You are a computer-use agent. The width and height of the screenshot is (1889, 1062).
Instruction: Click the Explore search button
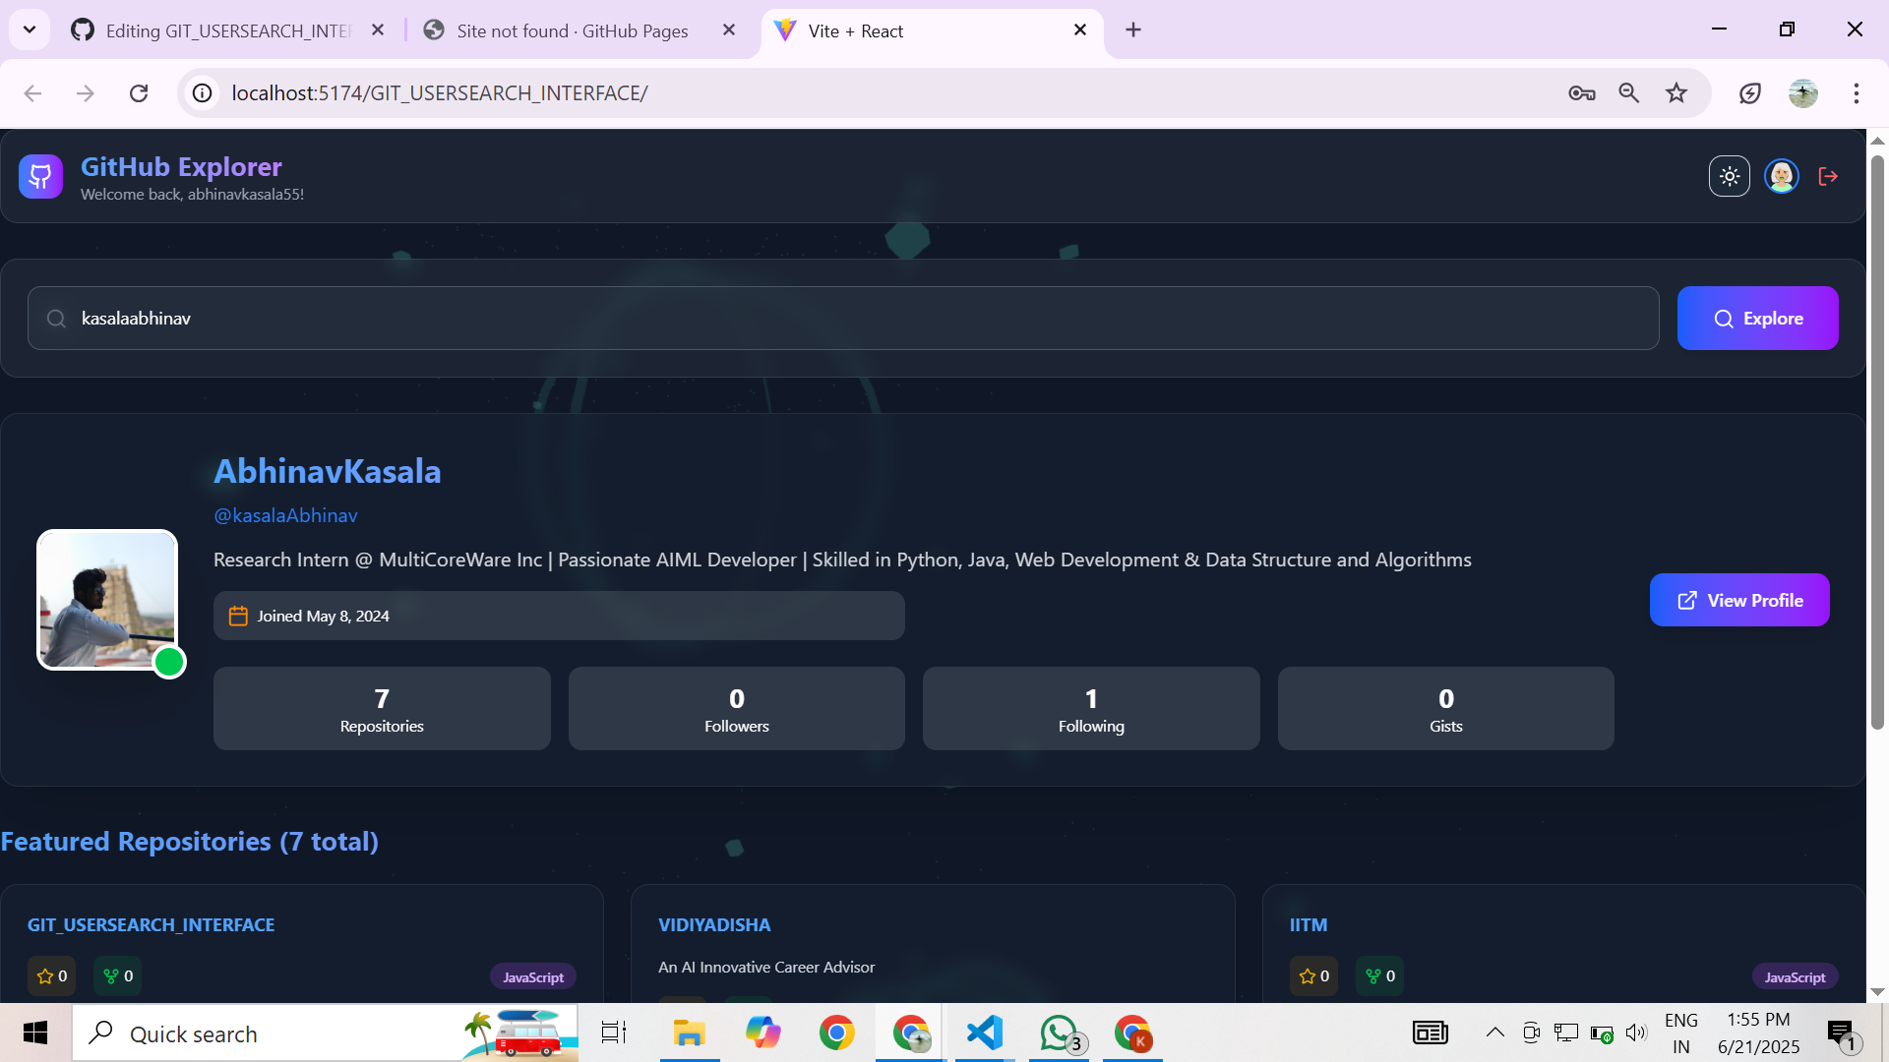[1757, 319]
